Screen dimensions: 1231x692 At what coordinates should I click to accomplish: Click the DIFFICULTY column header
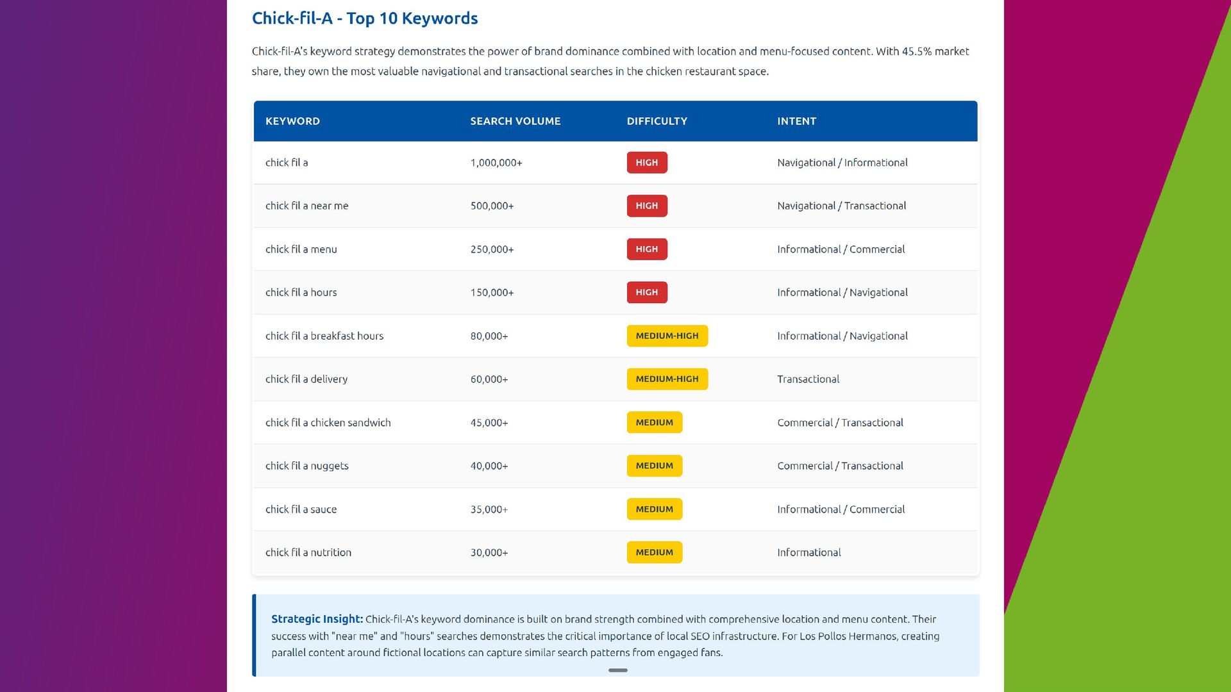[x=657, y=121]
